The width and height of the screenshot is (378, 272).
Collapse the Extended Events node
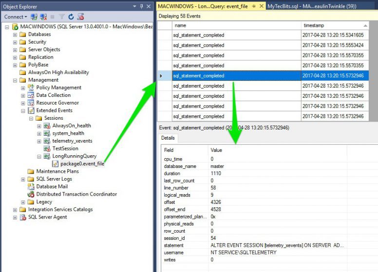click(23, 111)
